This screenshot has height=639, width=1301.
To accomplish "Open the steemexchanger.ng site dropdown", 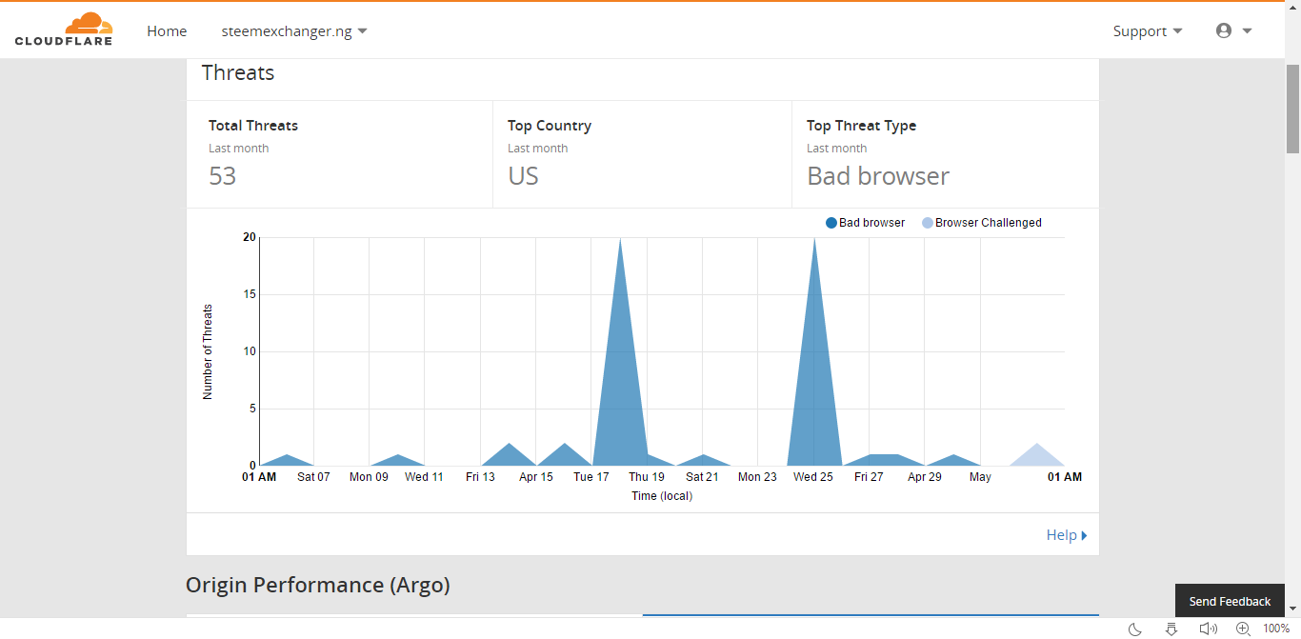I will [294, 31].
